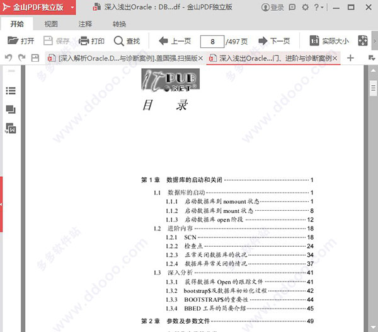Go to next page with 下一页
The width and height of the screenshot is (378, 332).
(274, 41)
